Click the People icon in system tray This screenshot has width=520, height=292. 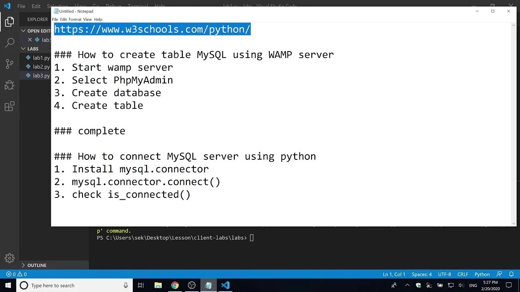pyautogui.click(x=394, y=286)
